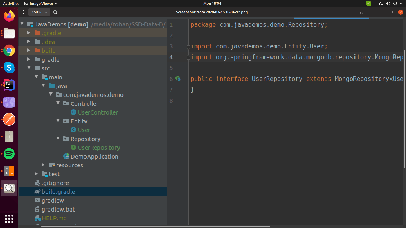The width and height of the screenshot is (406, 228).
Task: Expand the .gradle folder
Action: (29, 33)
